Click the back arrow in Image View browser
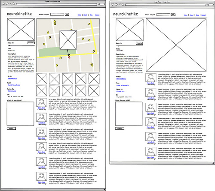Viewport: 215px width, 191px height. click(112, 4)
